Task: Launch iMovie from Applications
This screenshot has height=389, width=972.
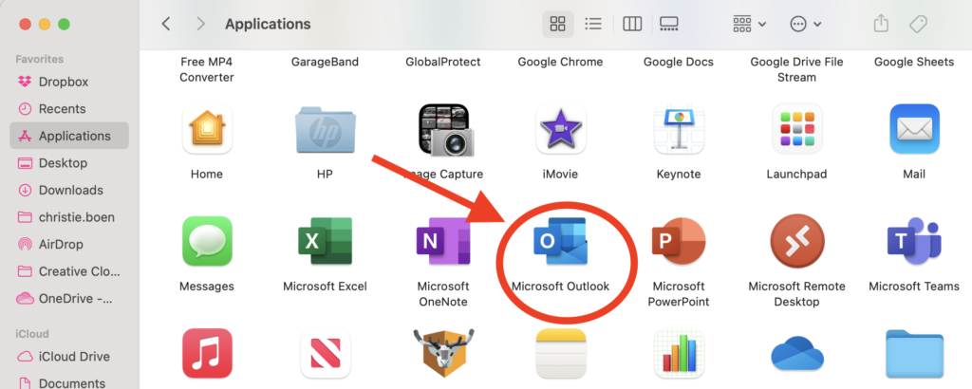Action: 560,129
